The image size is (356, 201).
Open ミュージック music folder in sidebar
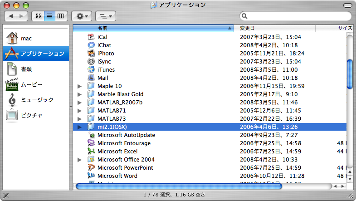click(x=36, y=100)
